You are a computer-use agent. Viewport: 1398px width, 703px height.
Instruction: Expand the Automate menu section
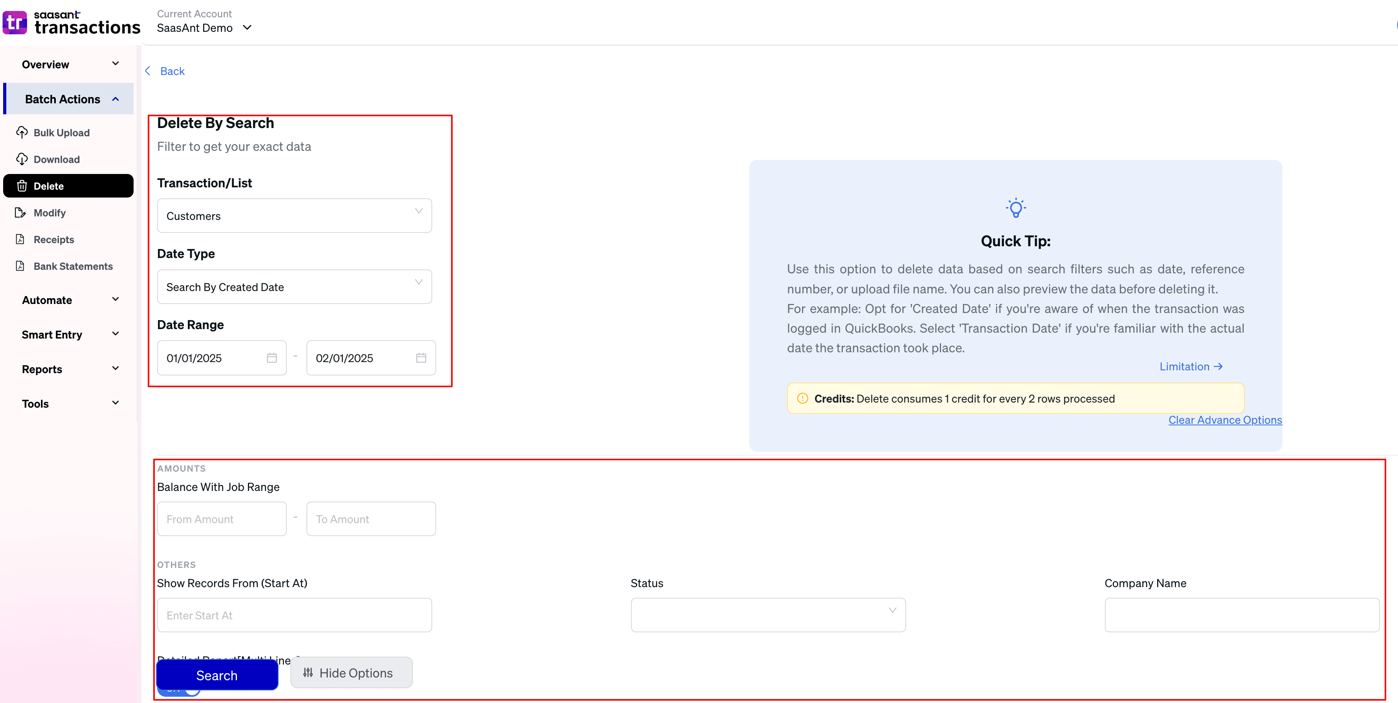click(70, 300)
